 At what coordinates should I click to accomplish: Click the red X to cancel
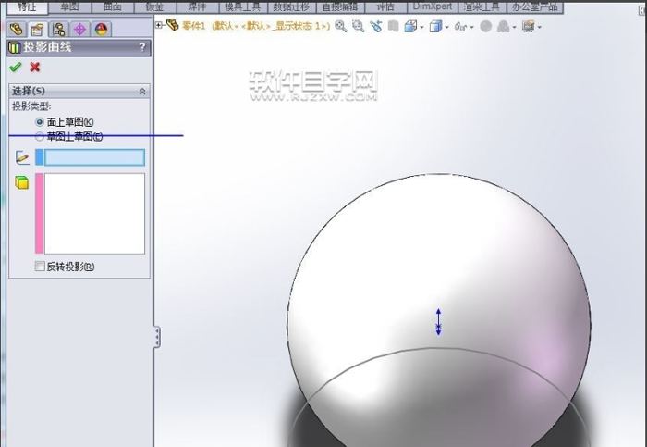pos(35,67)
